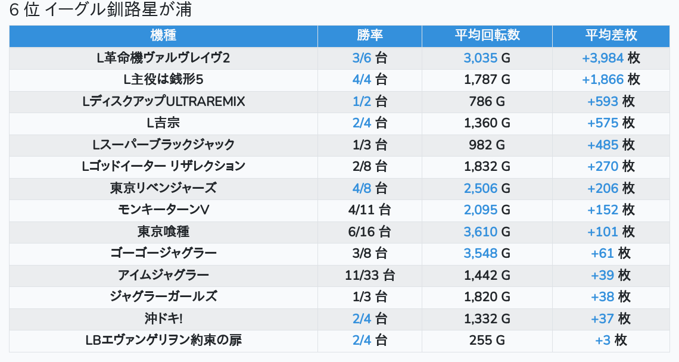The width and height of the screenshot is (679, 362).
Task: Click the Lゴッドイーター リザレクション row name
Action: [x=163, y=167]
